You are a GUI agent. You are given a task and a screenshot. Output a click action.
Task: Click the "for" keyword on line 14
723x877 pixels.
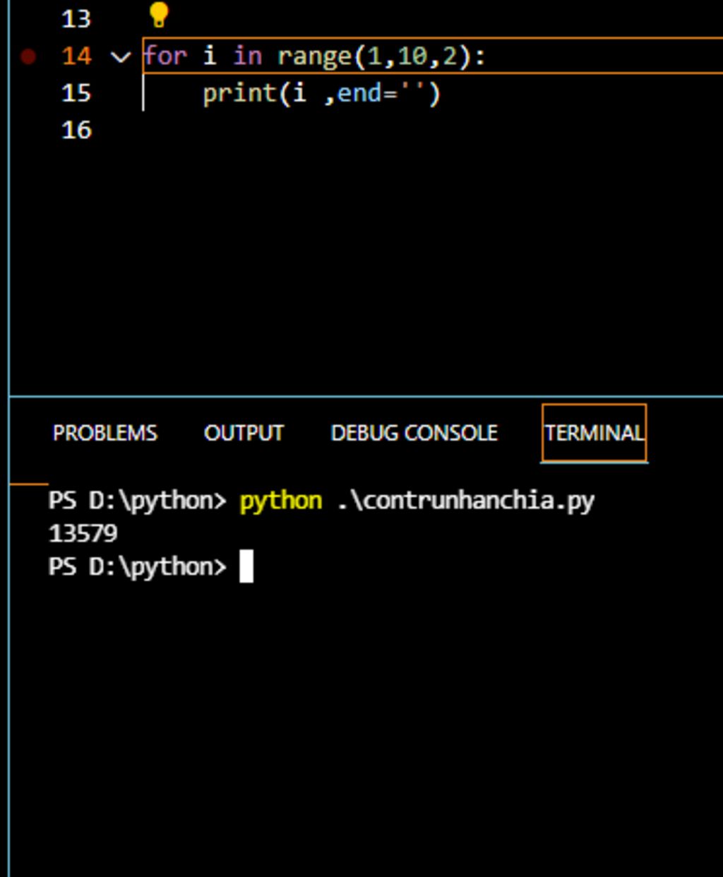(x=165, y=56)
